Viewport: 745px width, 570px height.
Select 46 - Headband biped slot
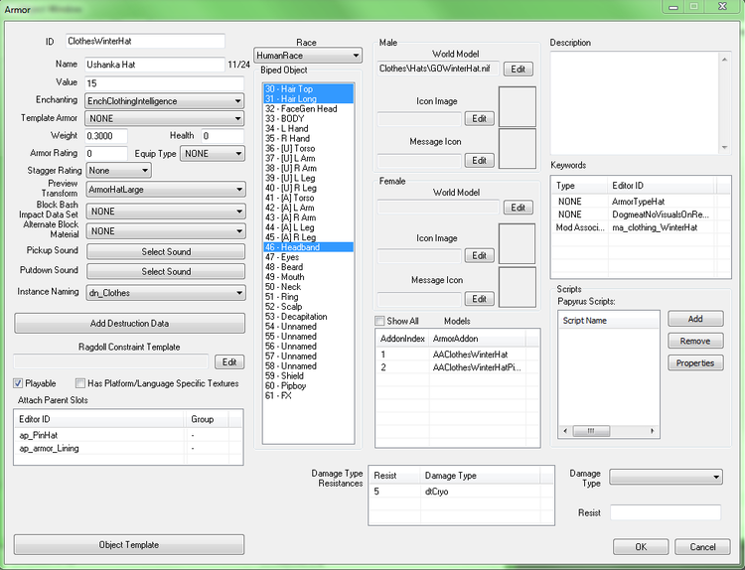pos(308,247)
